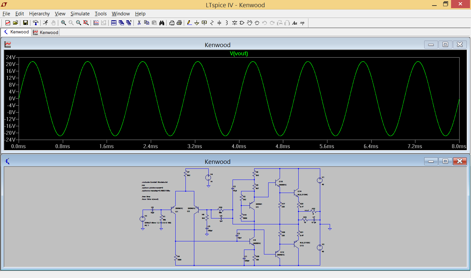Open the File menu
The image size is (471, 278).
tap(6, 14)
